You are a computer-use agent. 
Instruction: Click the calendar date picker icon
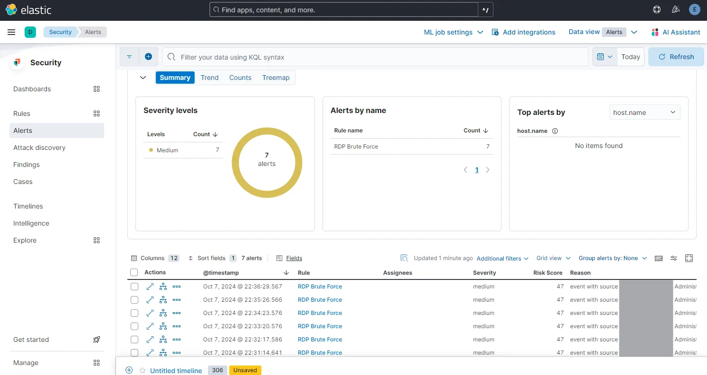(x=601, y=56)
